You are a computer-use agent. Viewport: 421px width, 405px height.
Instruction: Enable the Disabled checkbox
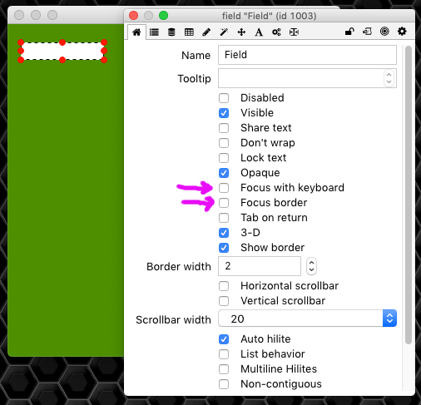224,98
